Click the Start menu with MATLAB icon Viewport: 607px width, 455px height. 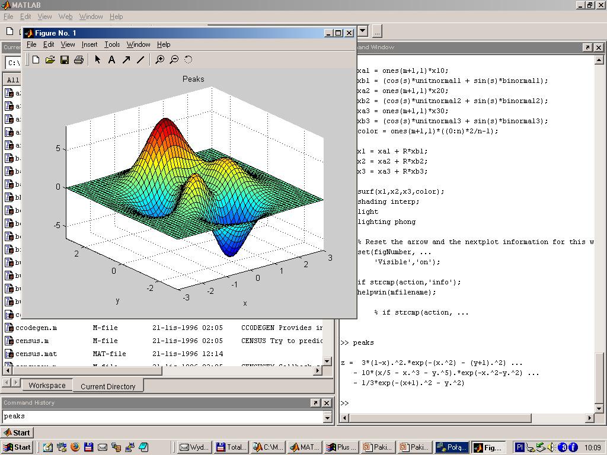17,432
